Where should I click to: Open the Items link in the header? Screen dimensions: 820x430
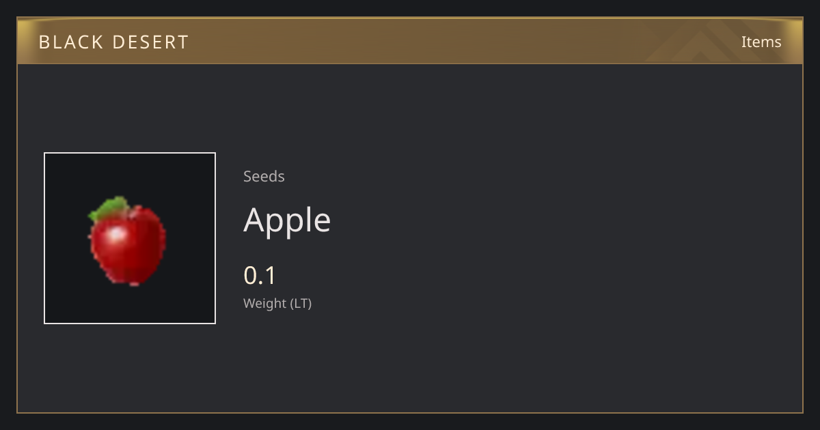(x=761, y=42)
